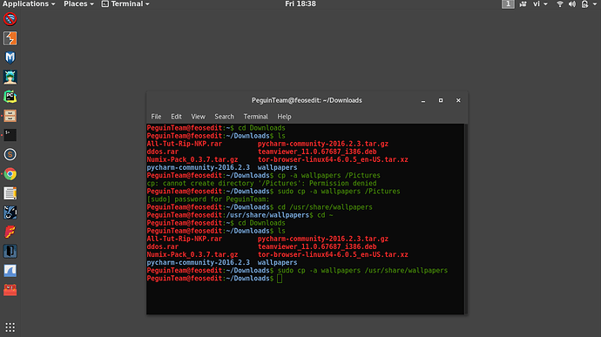Click the window title PeguinTeam@feosedit: ~/Downloads
This screenshot has height=337, width=601.
coord(307,100)
